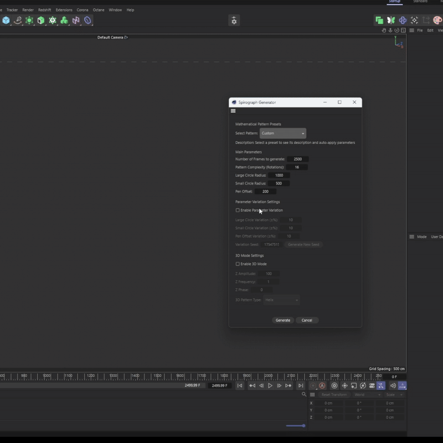This screenshot has height=443, width=443.
Task: Click the Generate button
Action: pos(283,320)
